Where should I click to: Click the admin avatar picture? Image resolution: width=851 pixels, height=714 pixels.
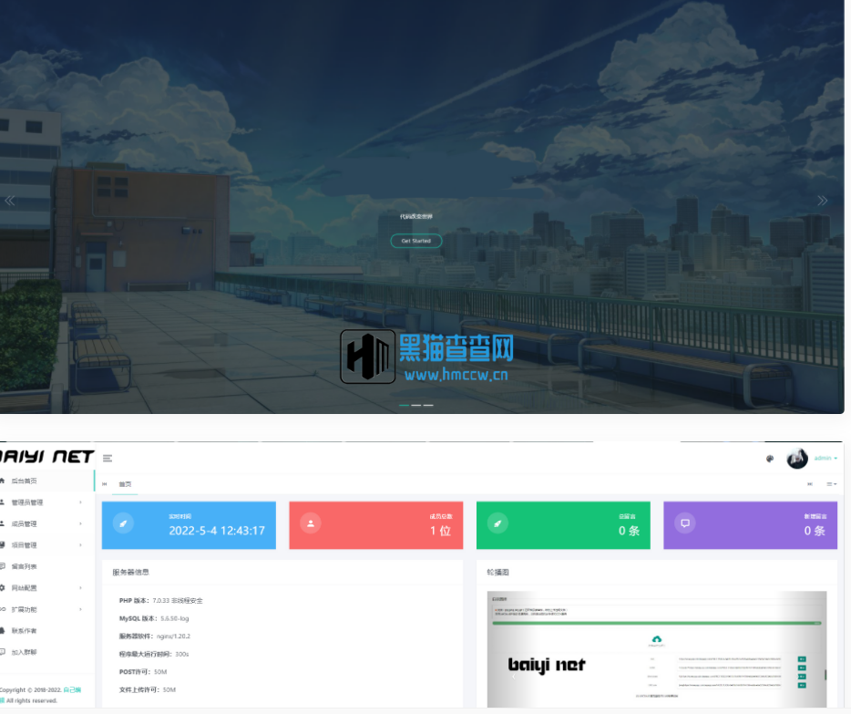(x=797, y=459)
